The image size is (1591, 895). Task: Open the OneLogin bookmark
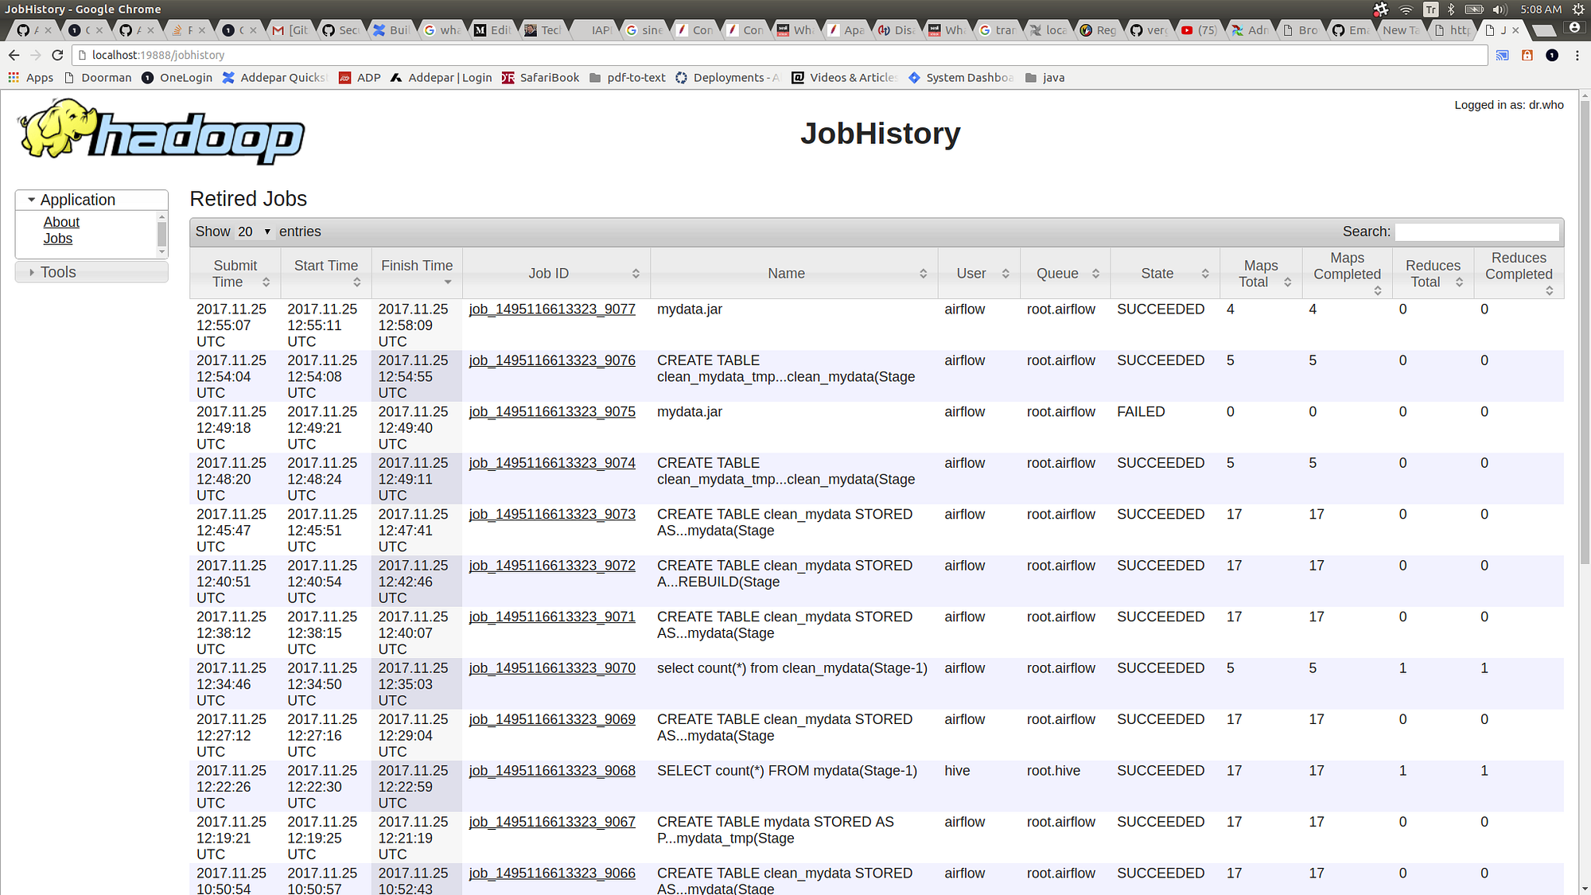click(177, 77)
